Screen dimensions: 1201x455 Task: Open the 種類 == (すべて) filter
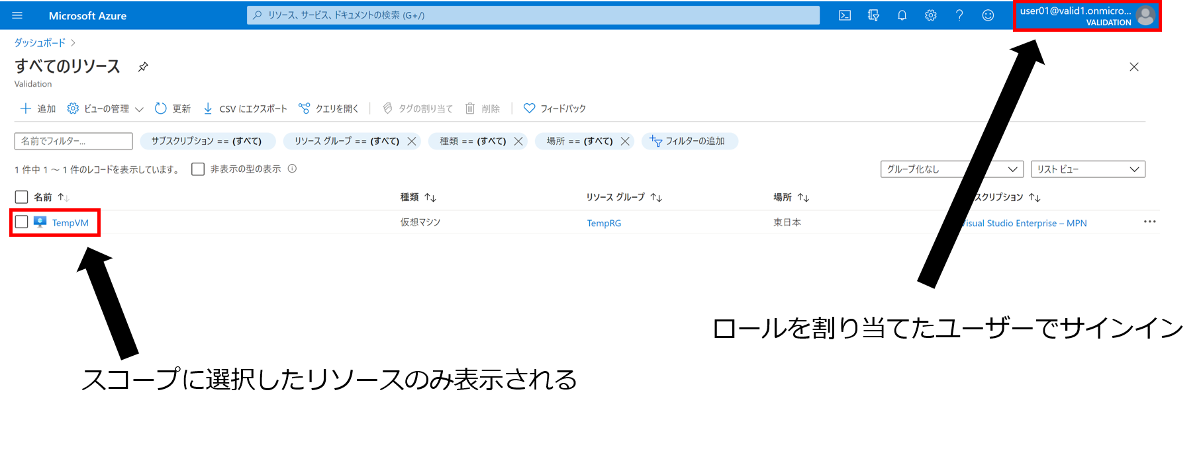(473, 141)
